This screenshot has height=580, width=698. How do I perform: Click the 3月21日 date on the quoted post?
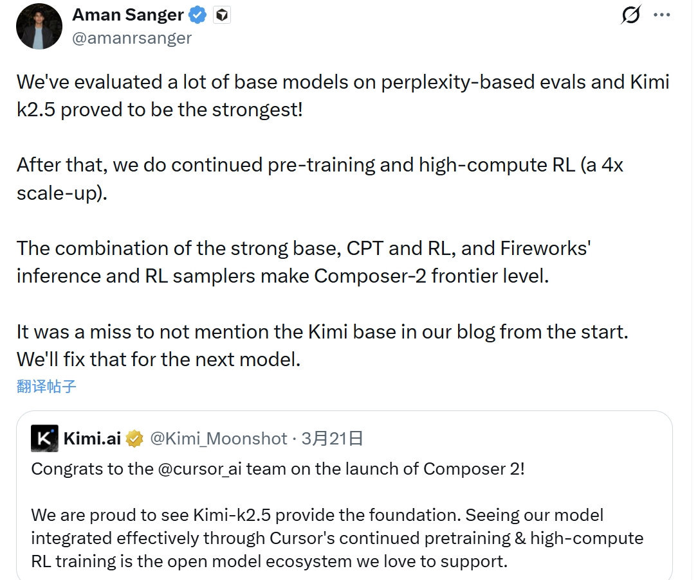click(332, 439)
